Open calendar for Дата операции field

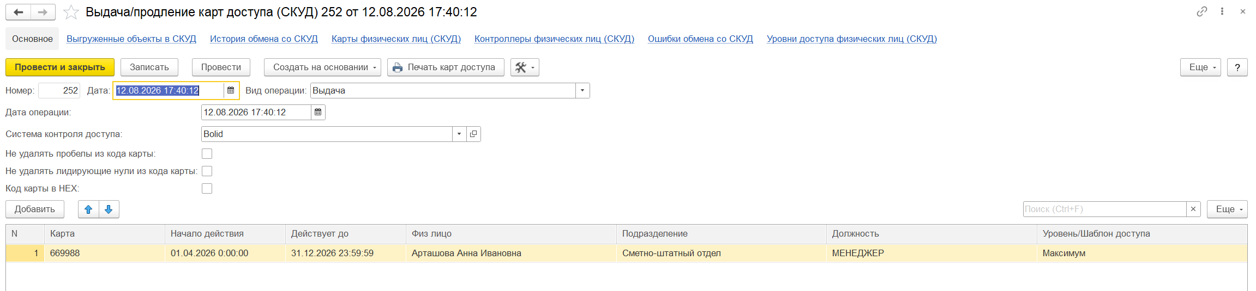(x=318, y=112)
